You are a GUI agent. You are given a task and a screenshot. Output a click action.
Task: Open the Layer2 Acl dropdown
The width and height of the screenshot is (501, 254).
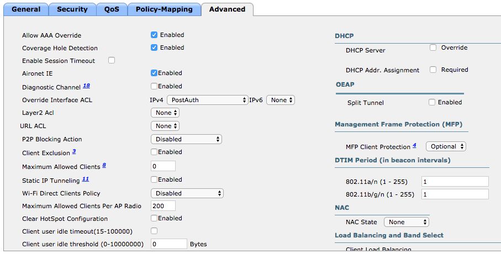[x=165, y=113]
